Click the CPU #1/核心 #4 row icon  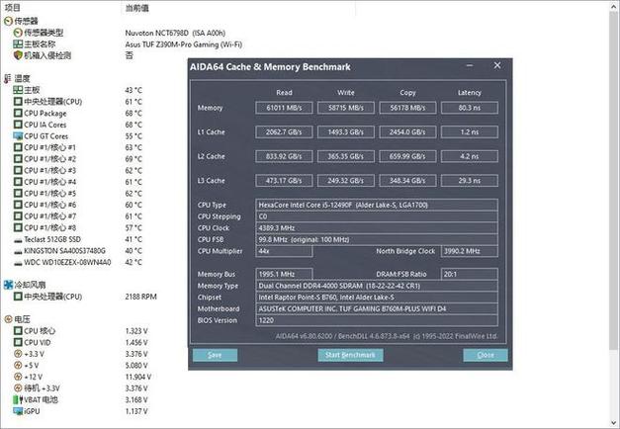(18, 182)
